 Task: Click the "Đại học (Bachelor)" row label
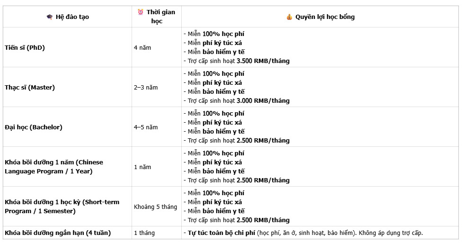tap(34, 127)
